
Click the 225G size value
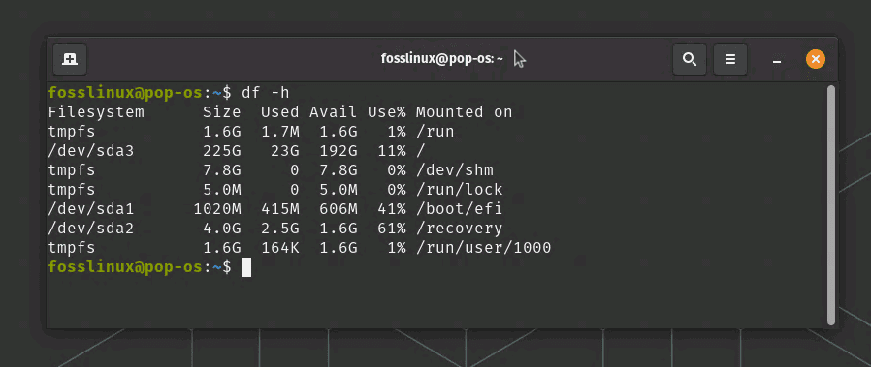tap(222, 151)
